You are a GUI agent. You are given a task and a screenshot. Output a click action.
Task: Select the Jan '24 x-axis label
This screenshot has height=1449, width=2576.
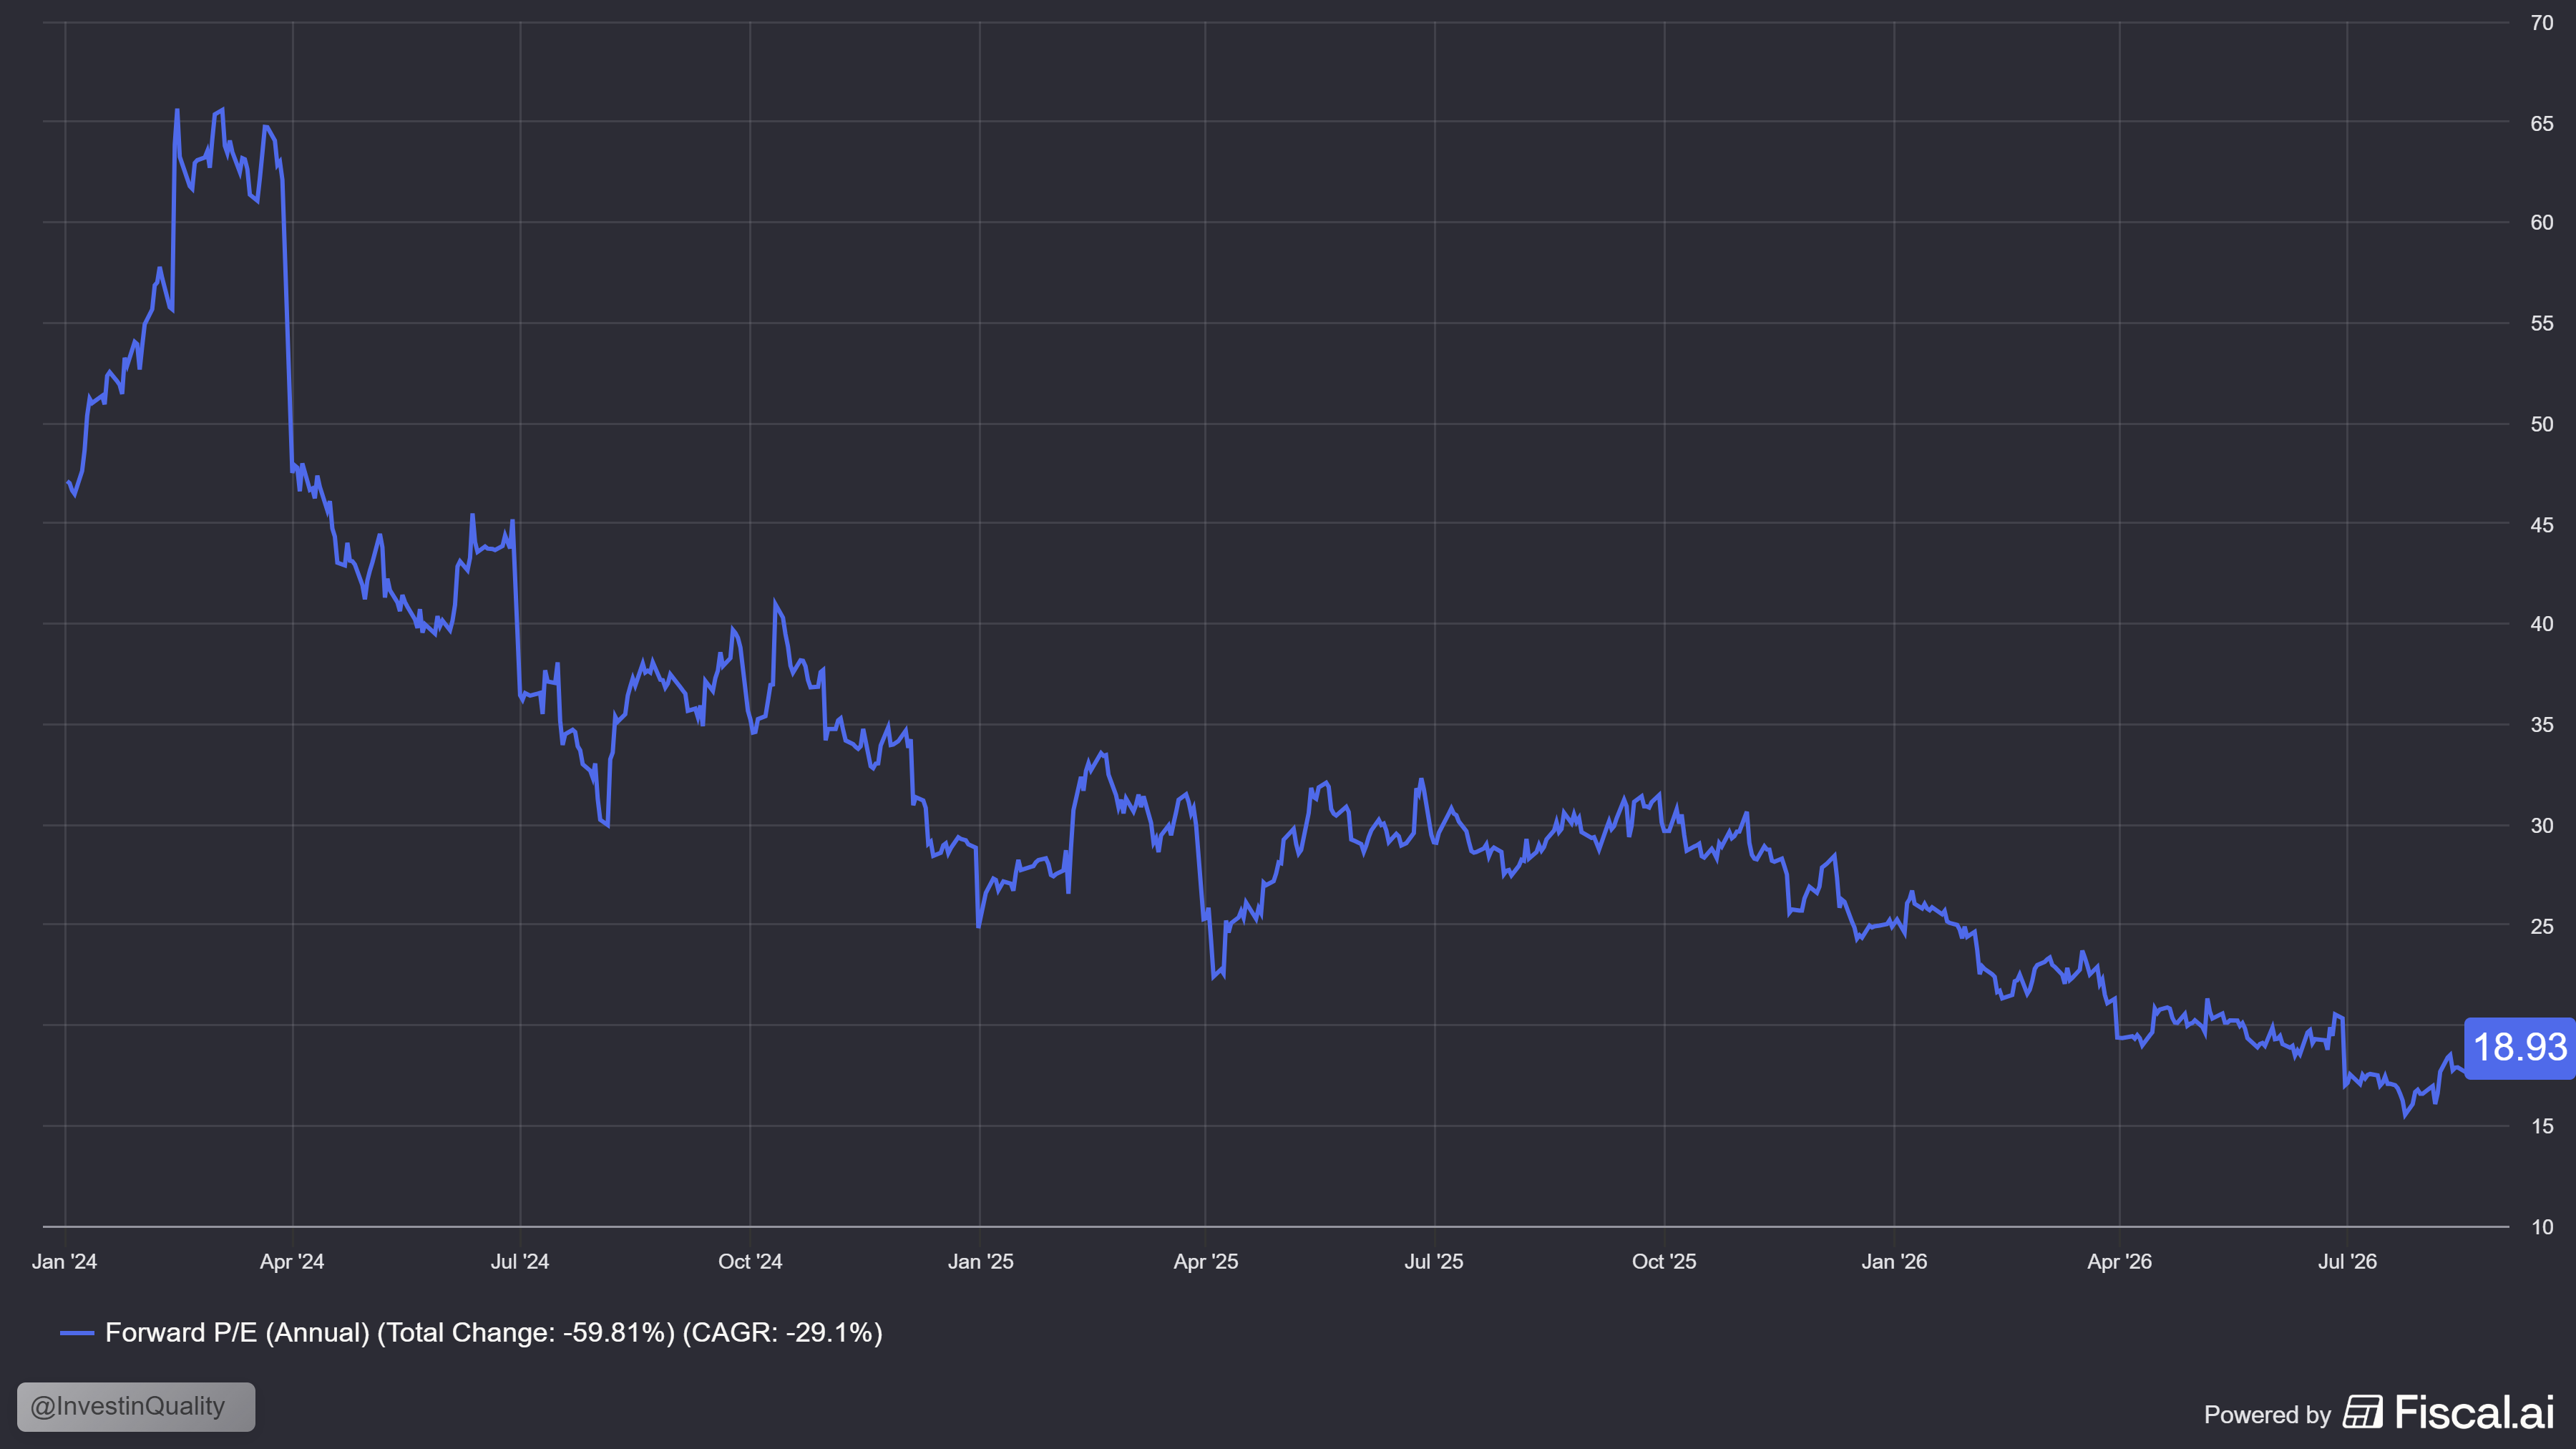click(x=65, y=1262)
